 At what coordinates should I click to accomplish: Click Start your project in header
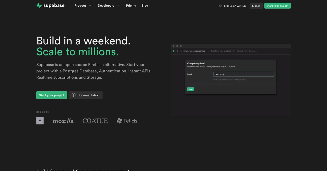(277, 6)
